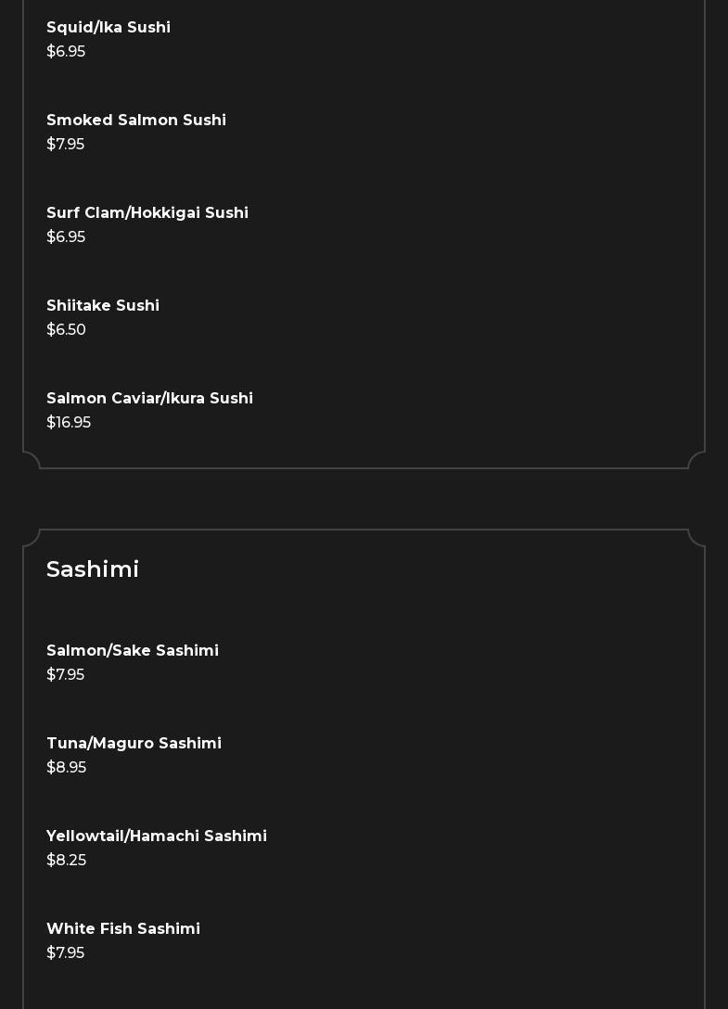
Task: Click the $7.95 price under Salmon/Sake Sashimi
Action: tap(66, 675)
